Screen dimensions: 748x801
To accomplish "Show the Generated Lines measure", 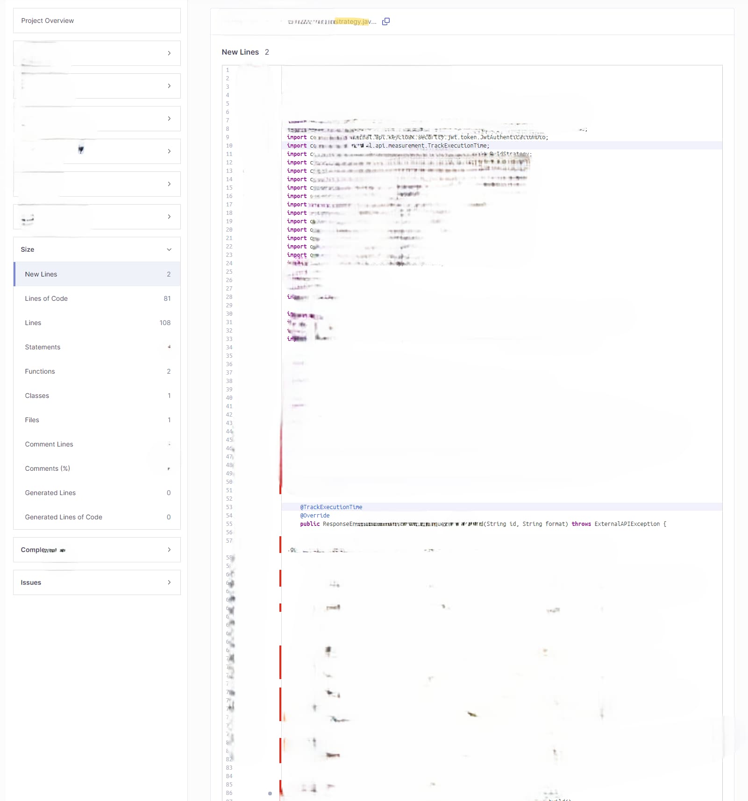I will click(97, 493).
